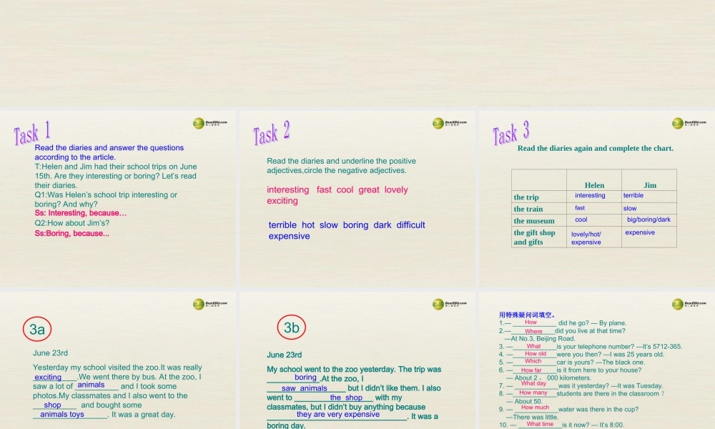
Task: Click the Task 1 heading title
Action: tap(30, 134)
